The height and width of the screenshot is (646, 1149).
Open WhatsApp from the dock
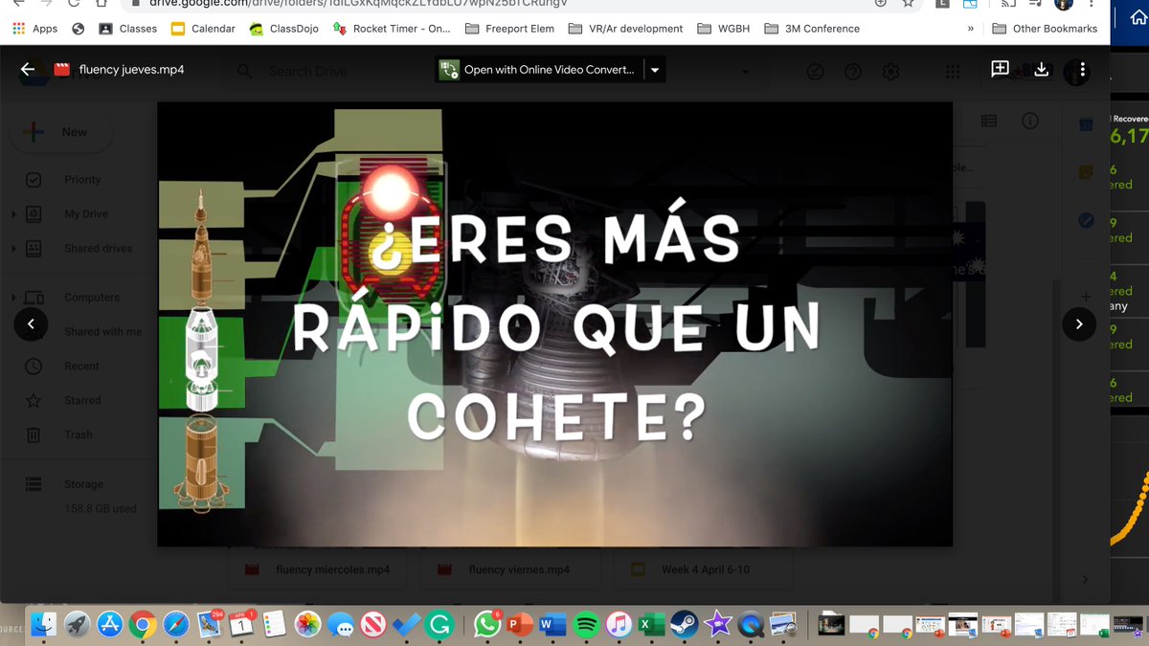click(486, 625)
